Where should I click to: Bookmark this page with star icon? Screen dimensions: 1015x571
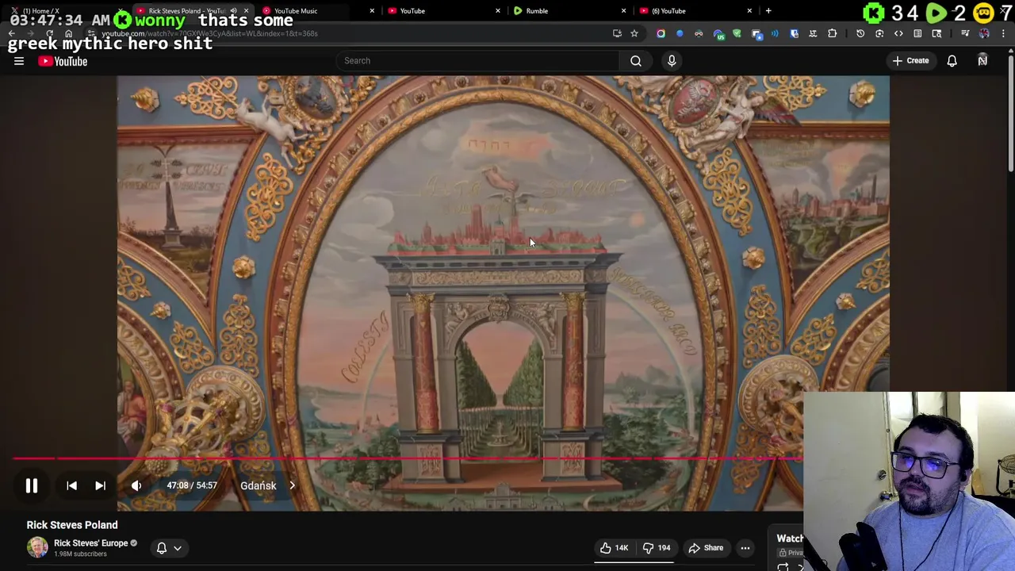point(634,33)
